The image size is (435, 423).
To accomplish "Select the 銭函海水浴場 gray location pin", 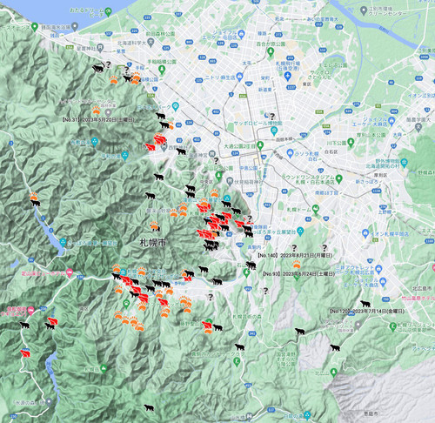I will coord(75,27).
